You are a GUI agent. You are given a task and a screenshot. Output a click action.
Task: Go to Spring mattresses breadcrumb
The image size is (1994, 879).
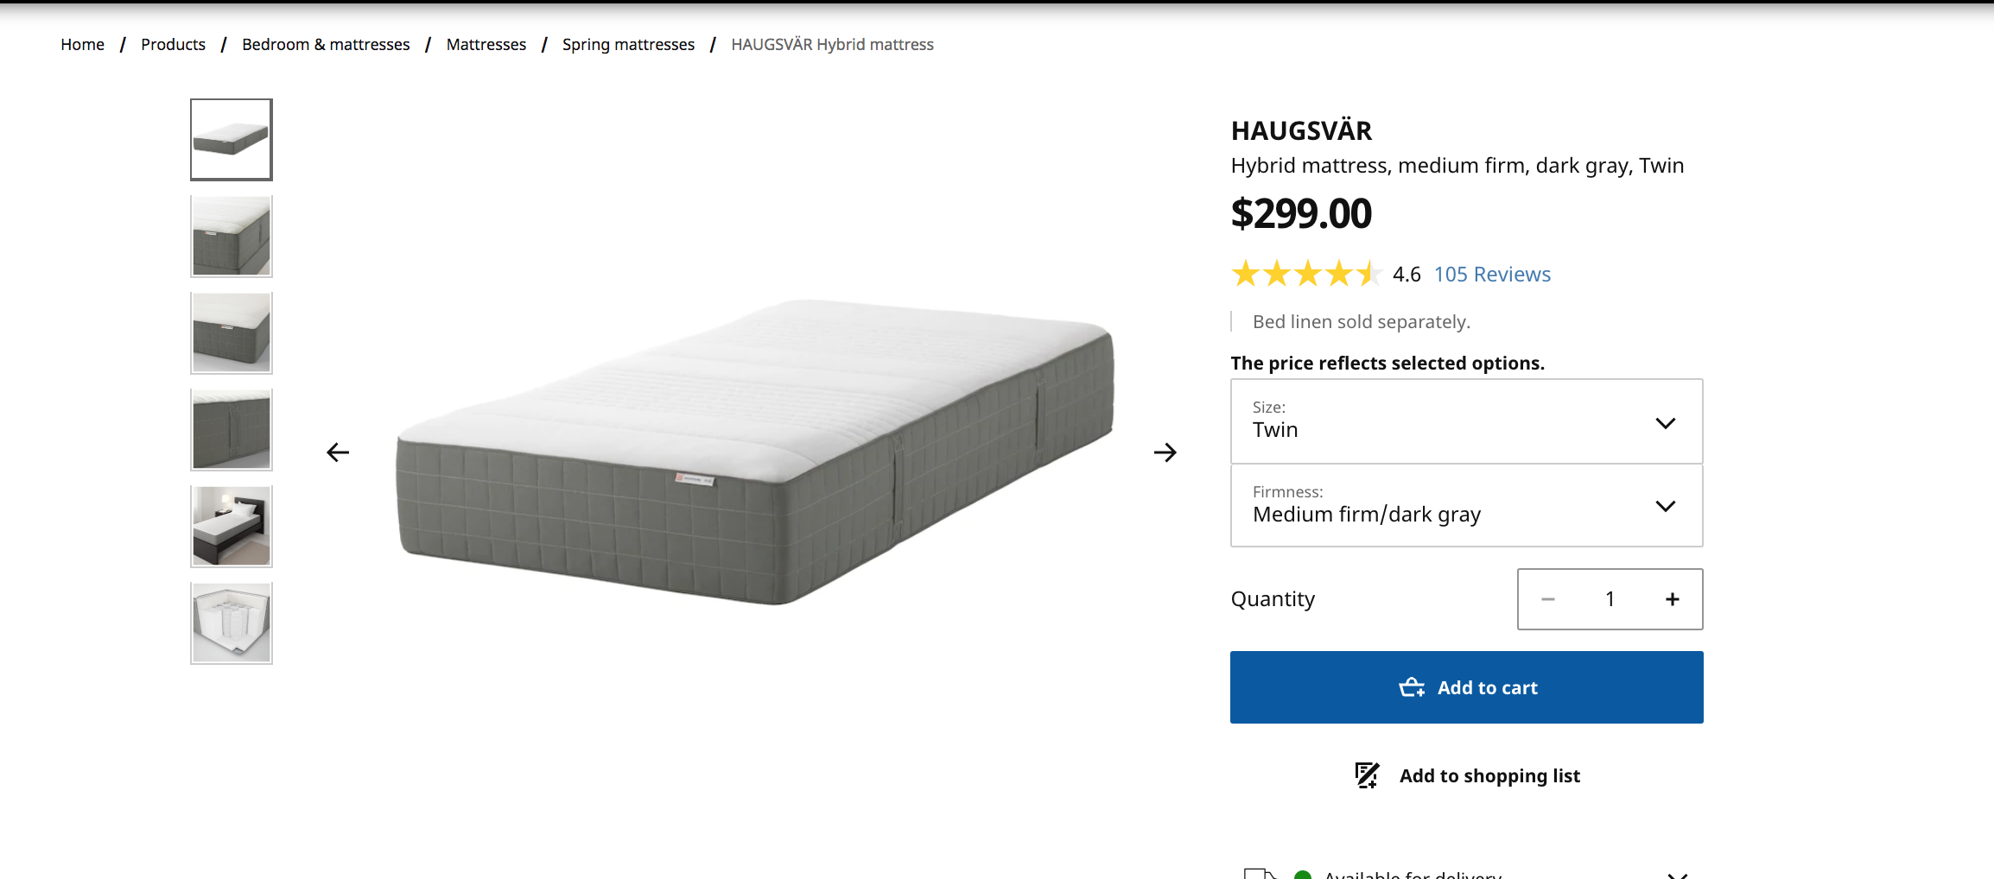pyautogui.click(x=628, y=45)
